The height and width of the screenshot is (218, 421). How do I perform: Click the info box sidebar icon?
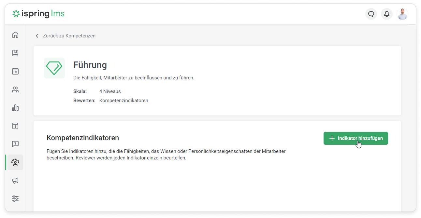tap(15, 126)
